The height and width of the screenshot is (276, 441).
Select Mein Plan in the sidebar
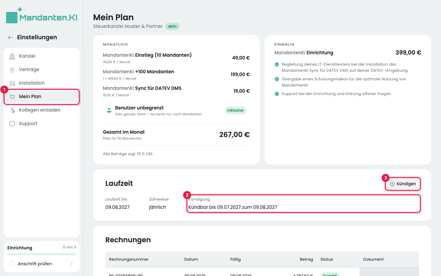pos(42,97)
